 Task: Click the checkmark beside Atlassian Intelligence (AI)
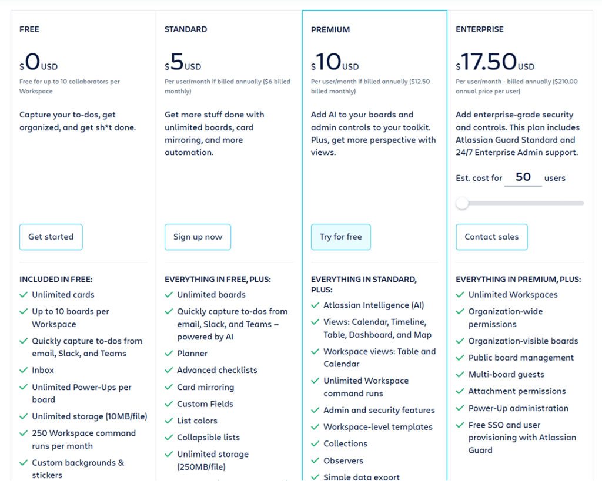(315, 305)
